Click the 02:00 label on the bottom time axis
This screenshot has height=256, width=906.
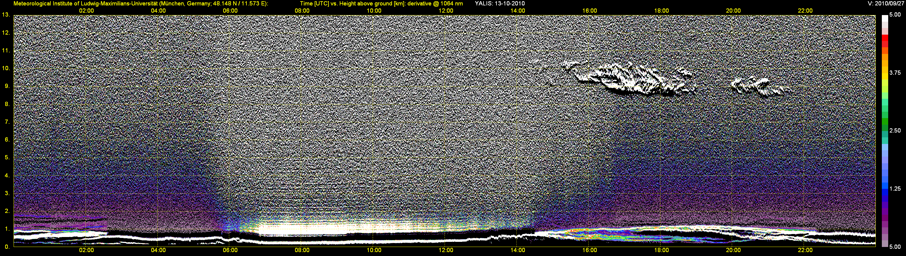click(86, 250)
